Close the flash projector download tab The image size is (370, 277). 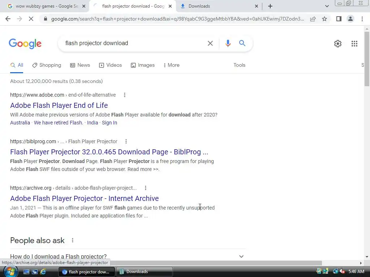pos(170,6)
